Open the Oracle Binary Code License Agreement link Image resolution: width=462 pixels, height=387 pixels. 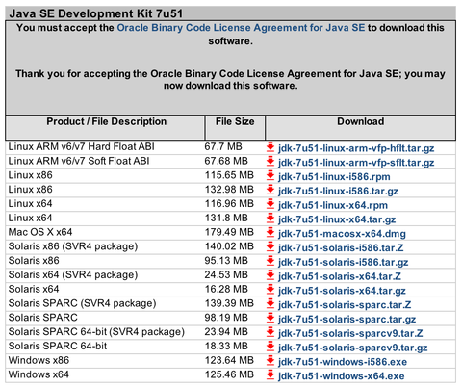point(241,28)
